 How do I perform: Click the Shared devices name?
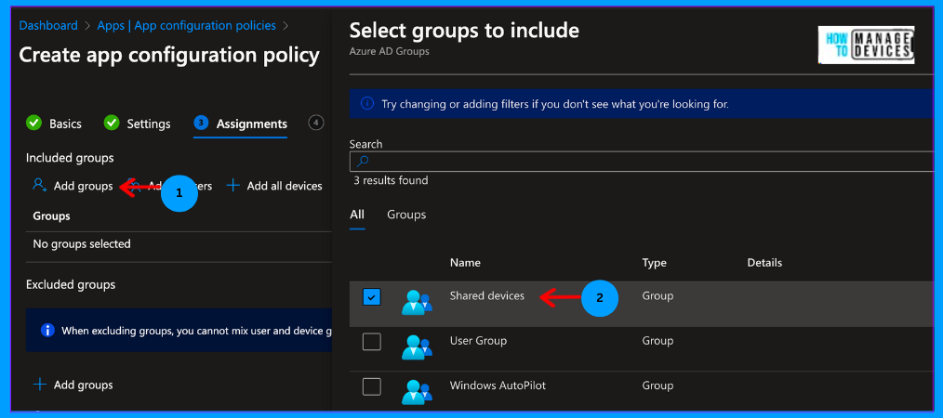(487, 296)
